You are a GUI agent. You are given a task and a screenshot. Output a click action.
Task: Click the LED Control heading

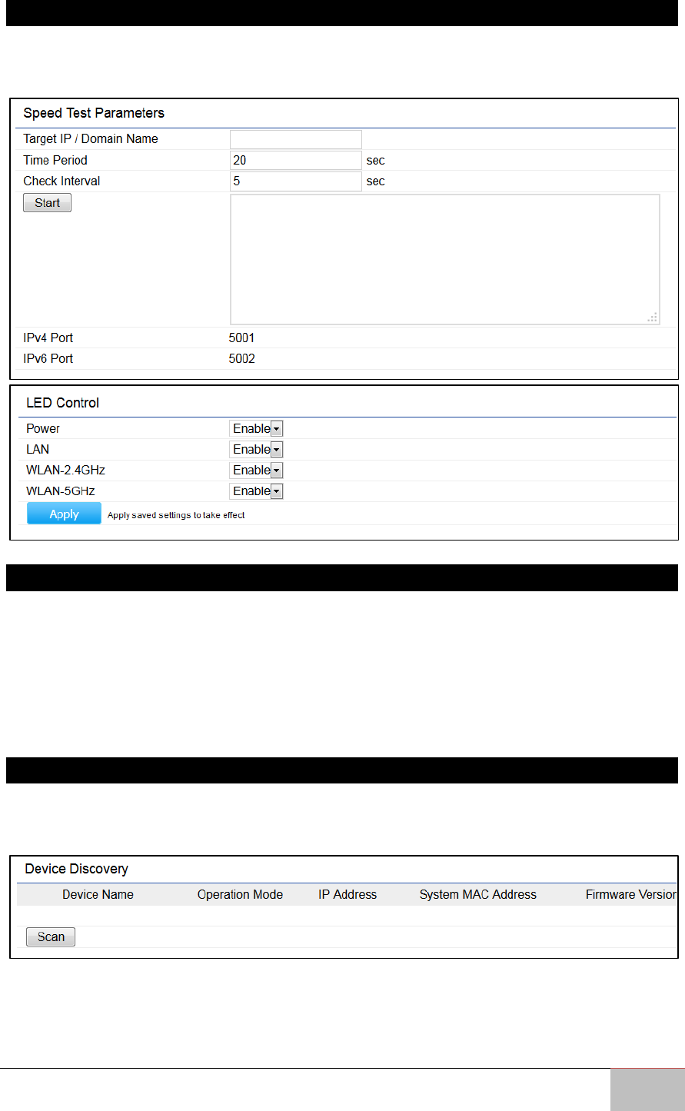(x=62, y=402)
